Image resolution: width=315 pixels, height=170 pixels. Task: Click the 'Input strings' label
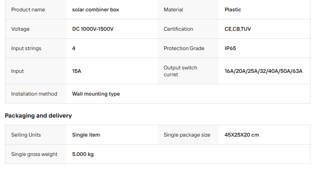pyautogui.click(x=26, y=48)
